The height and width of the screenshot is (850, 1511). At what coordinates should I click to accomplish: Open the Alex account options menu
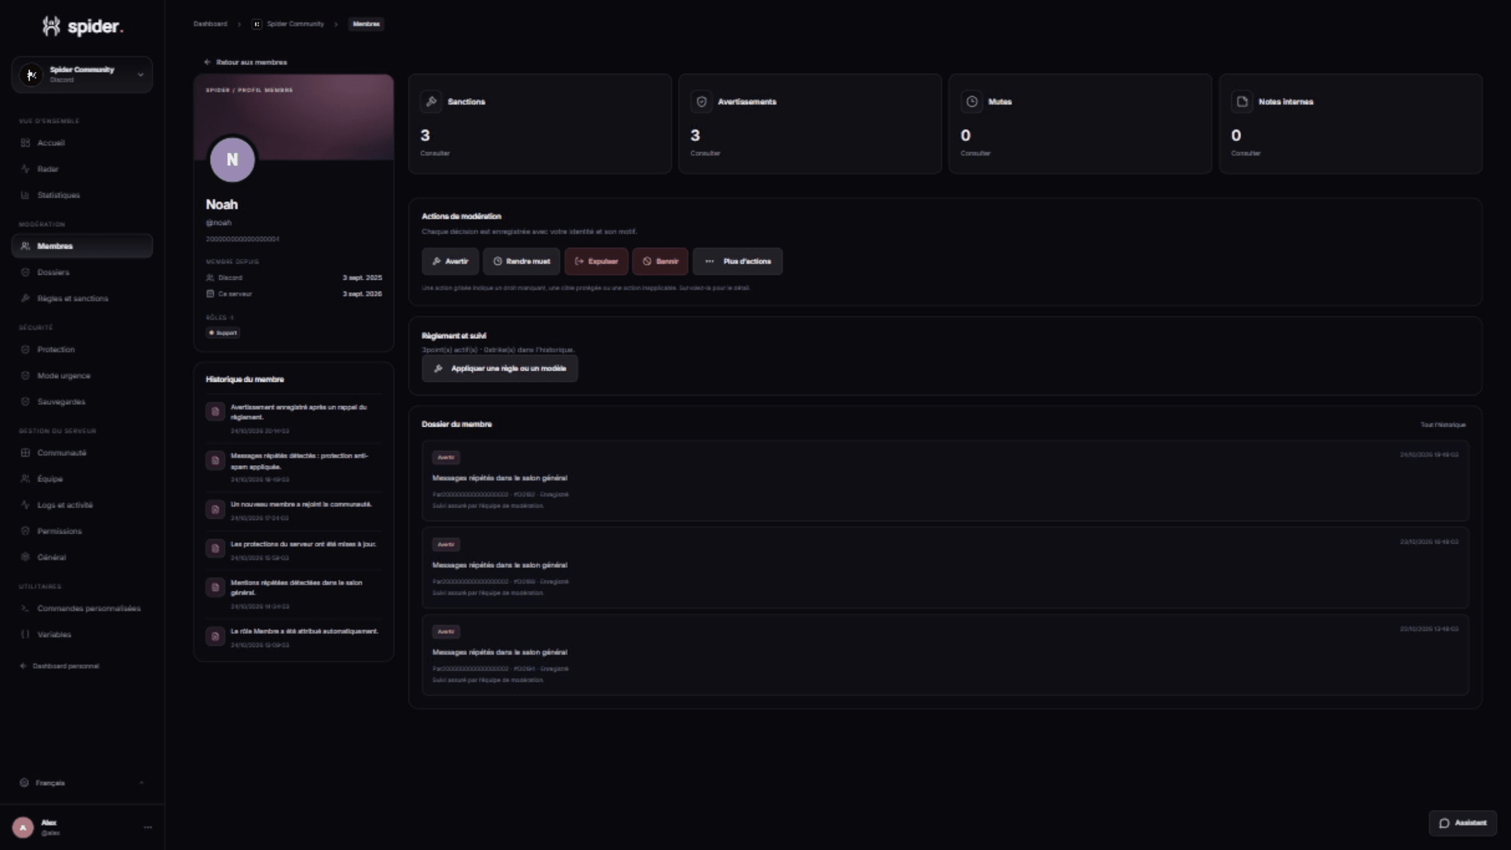148,828
